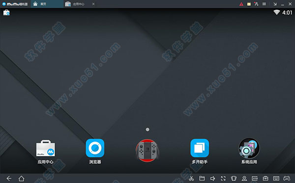Close the 应用中心 tab
Image resolution: width=295 pixels, height=183 pixels.
93,4
